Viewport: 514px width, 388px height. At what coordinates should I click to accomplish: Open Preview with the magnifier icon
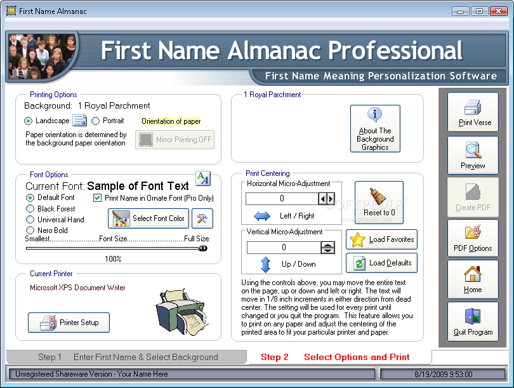click(473, 151)
